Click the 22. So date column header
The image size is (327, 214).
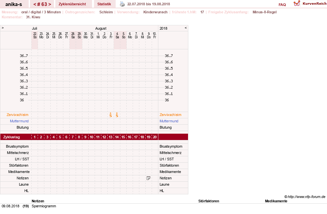coord(35,35)
